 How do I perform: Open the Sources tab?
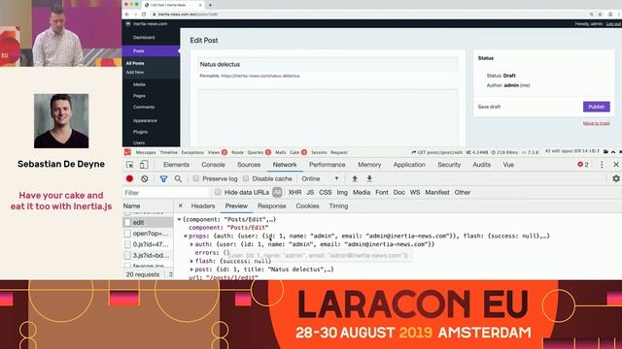249,165
